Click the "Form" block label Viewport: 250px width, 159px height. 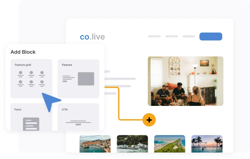click(18, 109)
